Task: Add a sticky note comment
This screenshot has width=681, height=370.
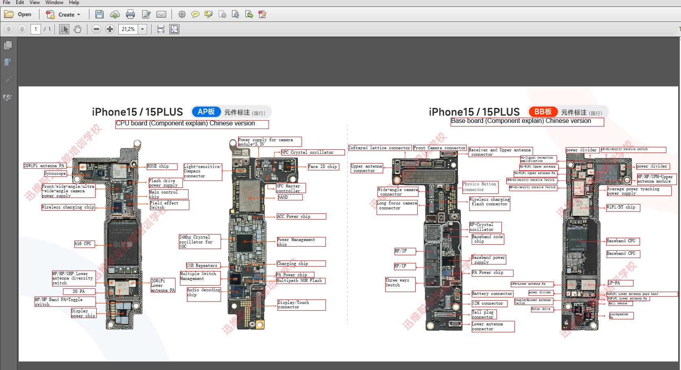Action: [195, 15]
